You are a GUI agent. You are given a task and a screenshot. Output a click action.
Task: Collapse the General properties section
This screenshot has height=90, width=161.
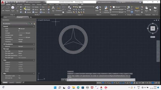tap(34, 26)
